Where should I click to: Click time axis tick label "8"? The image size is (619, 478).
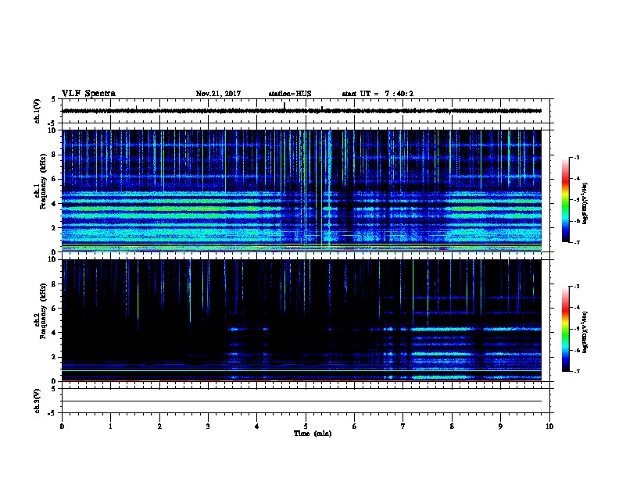pos(452,426)
